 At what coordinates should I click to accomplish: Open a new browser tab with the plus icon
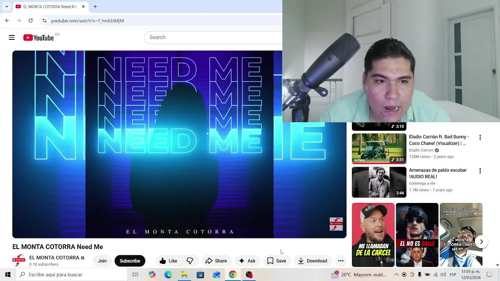click(x=95, y=7)
